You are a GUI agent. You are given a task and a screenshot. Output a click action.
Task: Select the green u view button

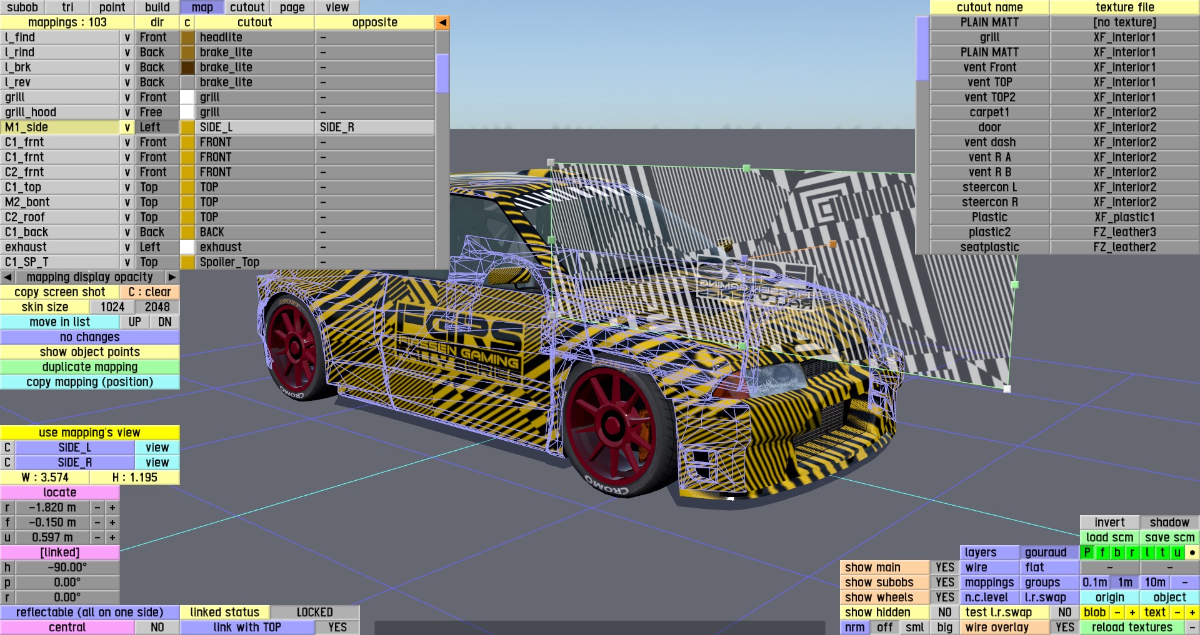tap(1177, 553)
